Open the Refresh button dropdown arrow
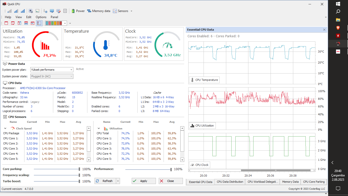The height and width of the screenshot is (196, 348). pos(118,181)
